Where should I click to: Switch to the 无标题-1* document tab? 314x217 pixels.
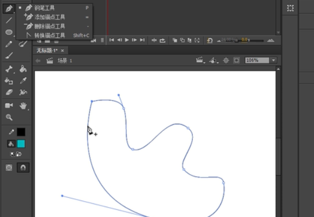[47, 50]
